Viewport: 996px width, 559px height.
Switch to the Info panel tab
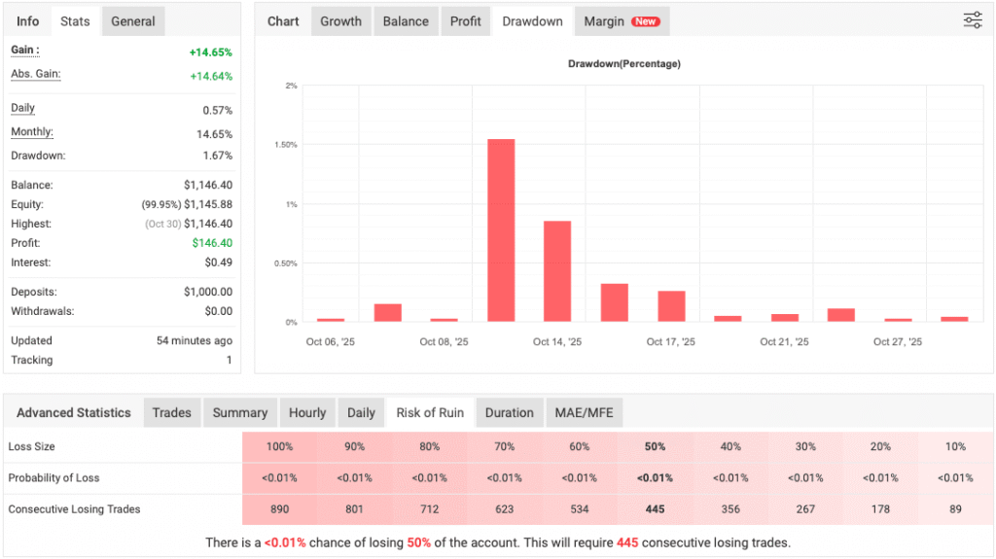click(x=28, y=21)
